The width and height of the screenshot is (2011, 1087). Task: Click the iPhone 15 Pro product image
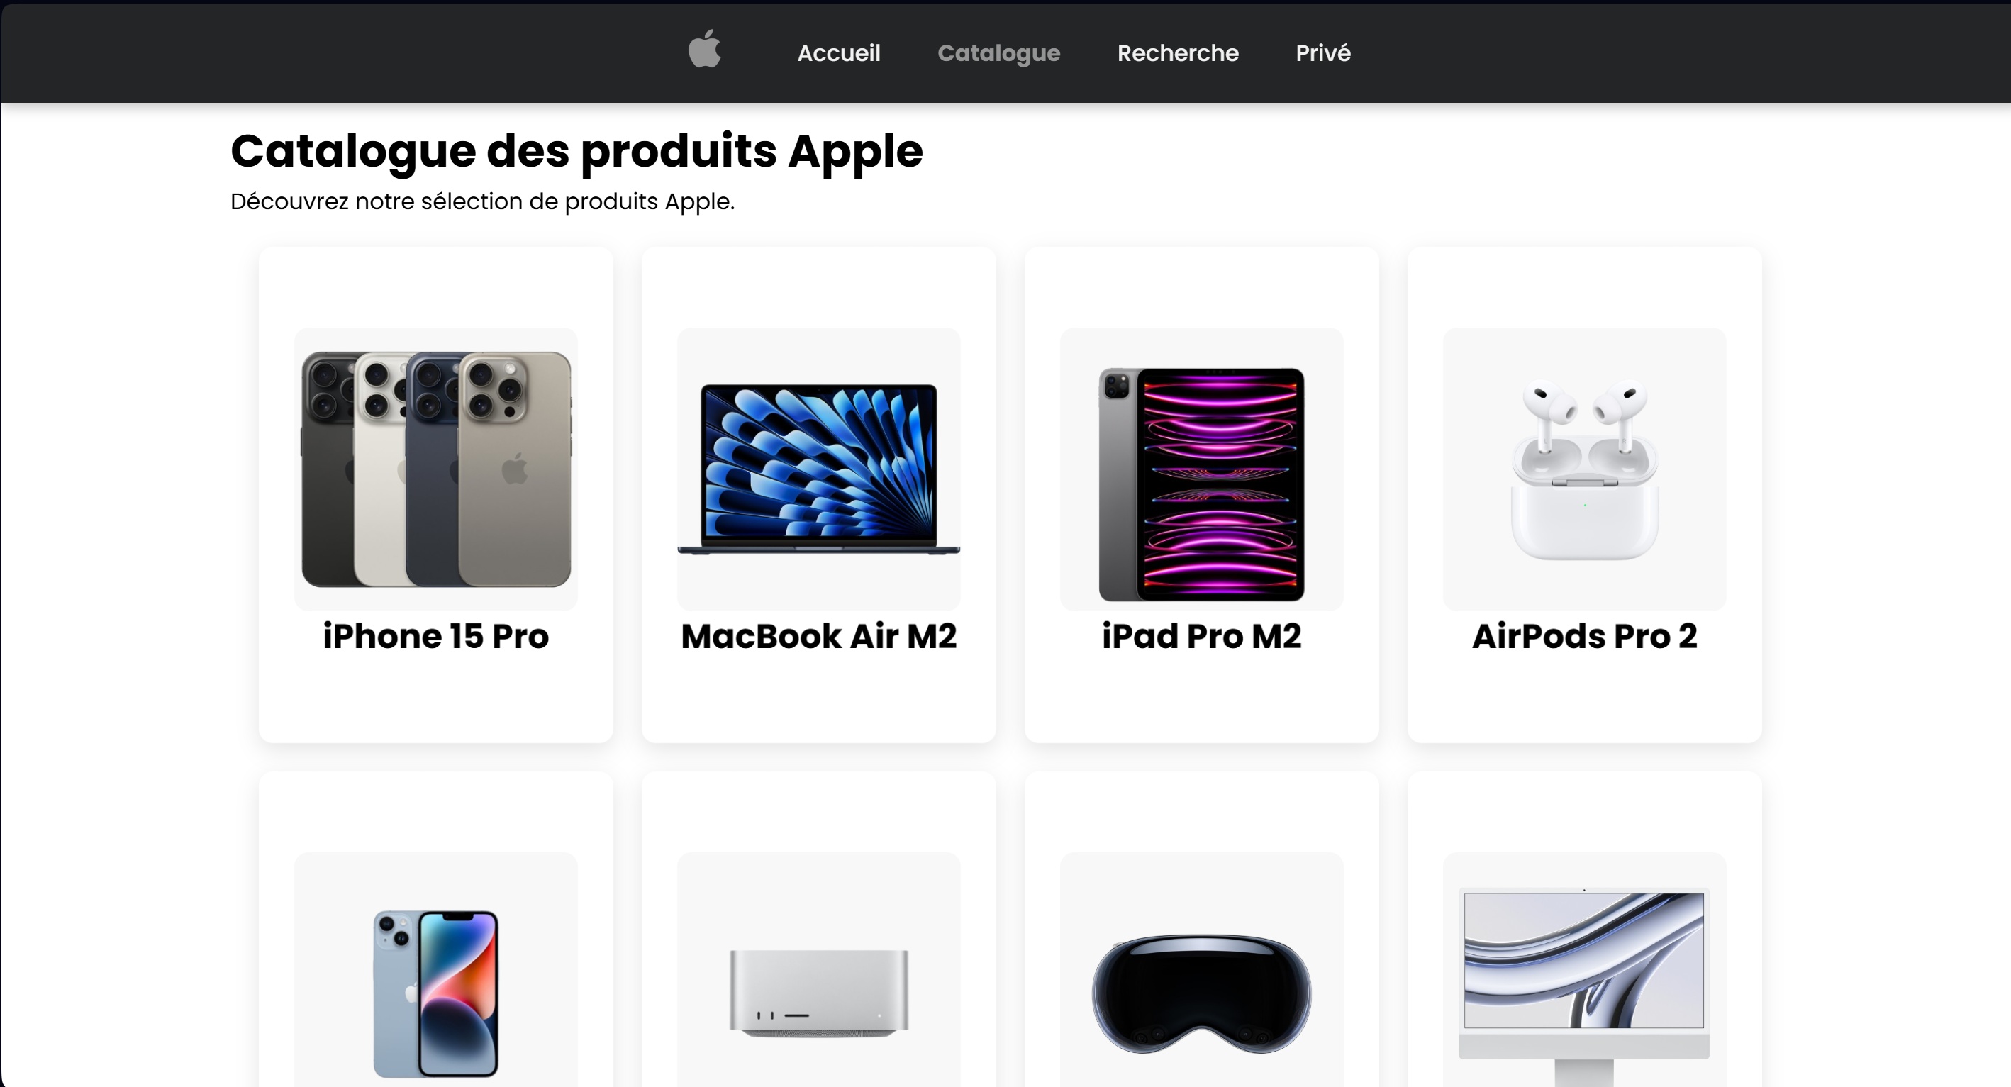[435, 469]
